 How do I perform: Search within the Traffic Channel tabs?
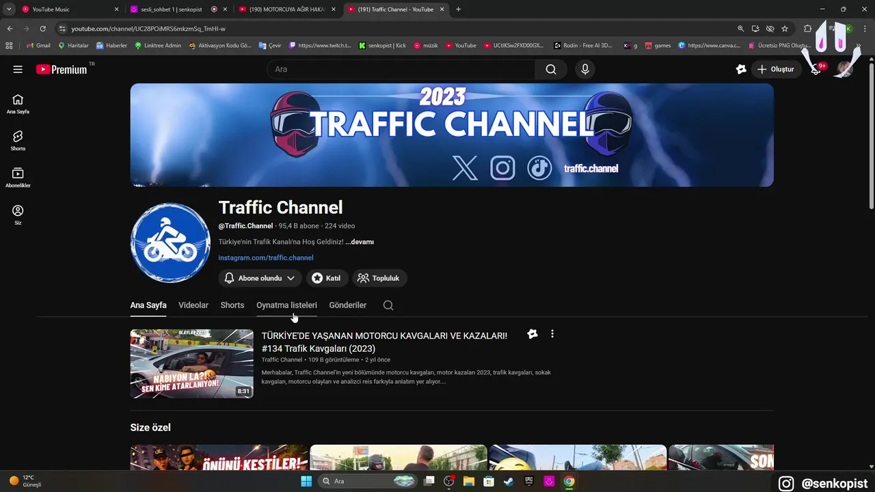click(388, 305)
